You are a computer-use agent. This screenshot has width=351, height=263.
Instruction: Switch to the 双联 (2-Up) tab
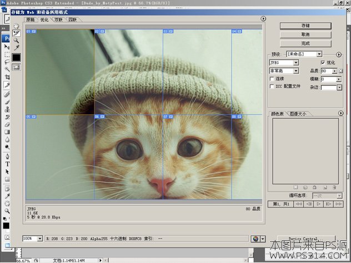coord(58,19)
